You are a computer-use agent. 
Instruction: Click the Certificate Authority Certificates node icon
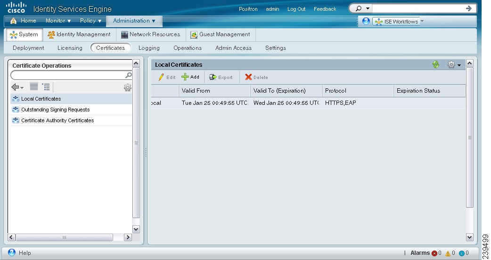point(16,120)
